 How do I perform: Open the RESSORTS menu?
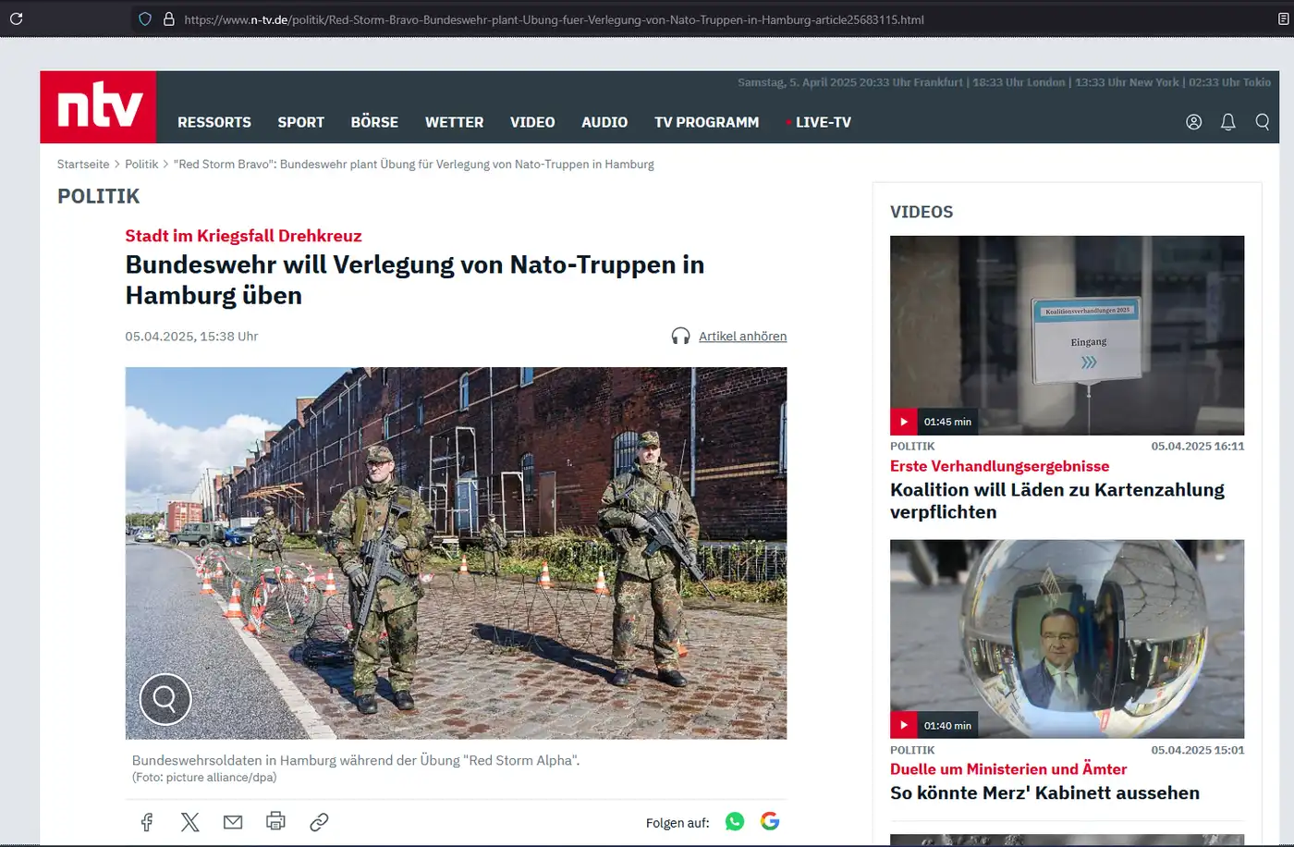[214, 122]
